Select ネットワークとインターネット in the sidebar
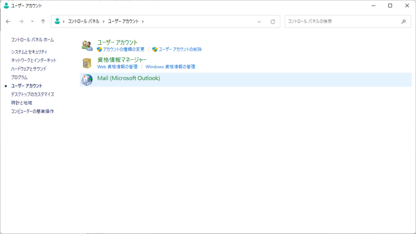The width and height of the screenshot is (416, 234). tap(34, 60)
